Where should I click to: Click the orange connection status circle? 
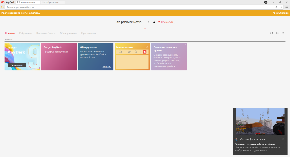2,7
